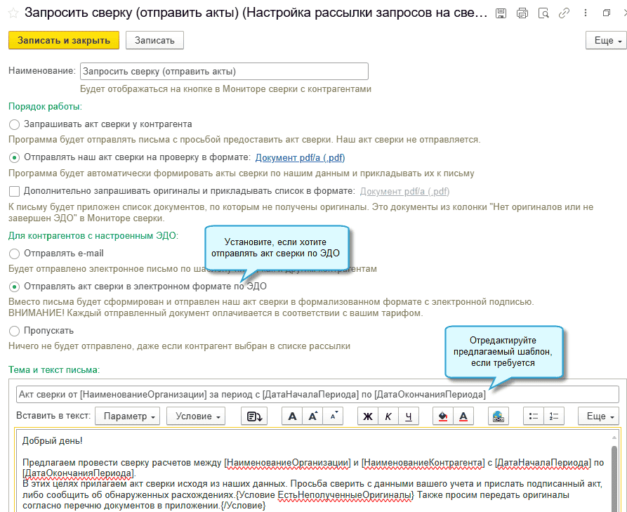
Task: Select 'Запрашивать акт сверки у контрагента' option
Action: tap(15, 124)
